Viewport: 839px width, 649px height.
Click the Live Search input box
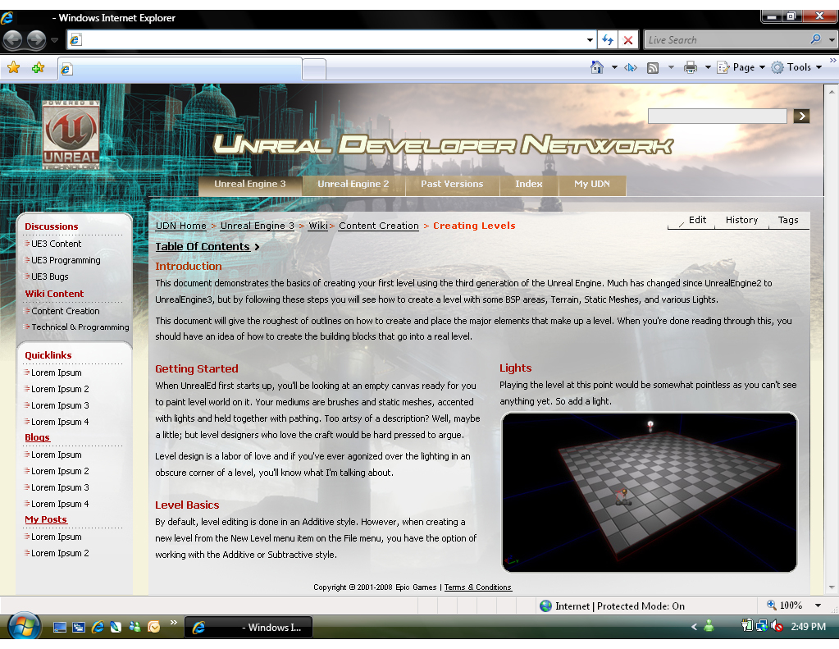[726, 39]
